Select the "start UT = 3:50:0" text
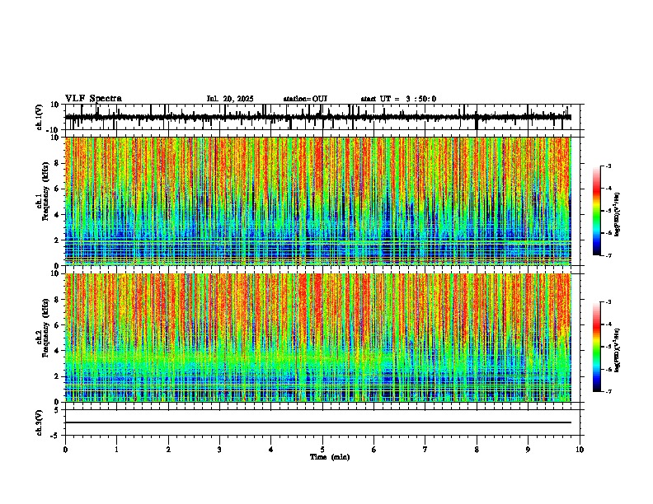 click(x=398, y=99)
